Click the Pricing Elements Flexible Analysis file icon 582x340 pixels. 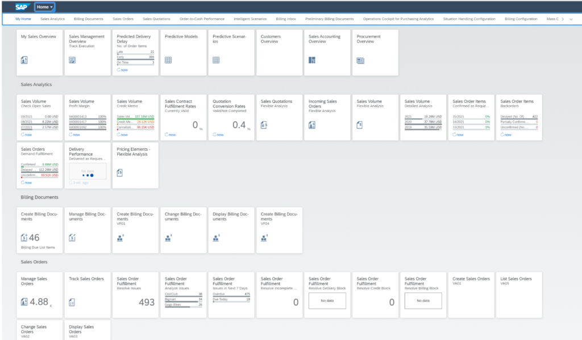click(120, 172)
